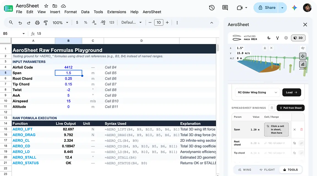Click the Load button
The width and height of the screenshot is (317, 176).
point(291,93)
